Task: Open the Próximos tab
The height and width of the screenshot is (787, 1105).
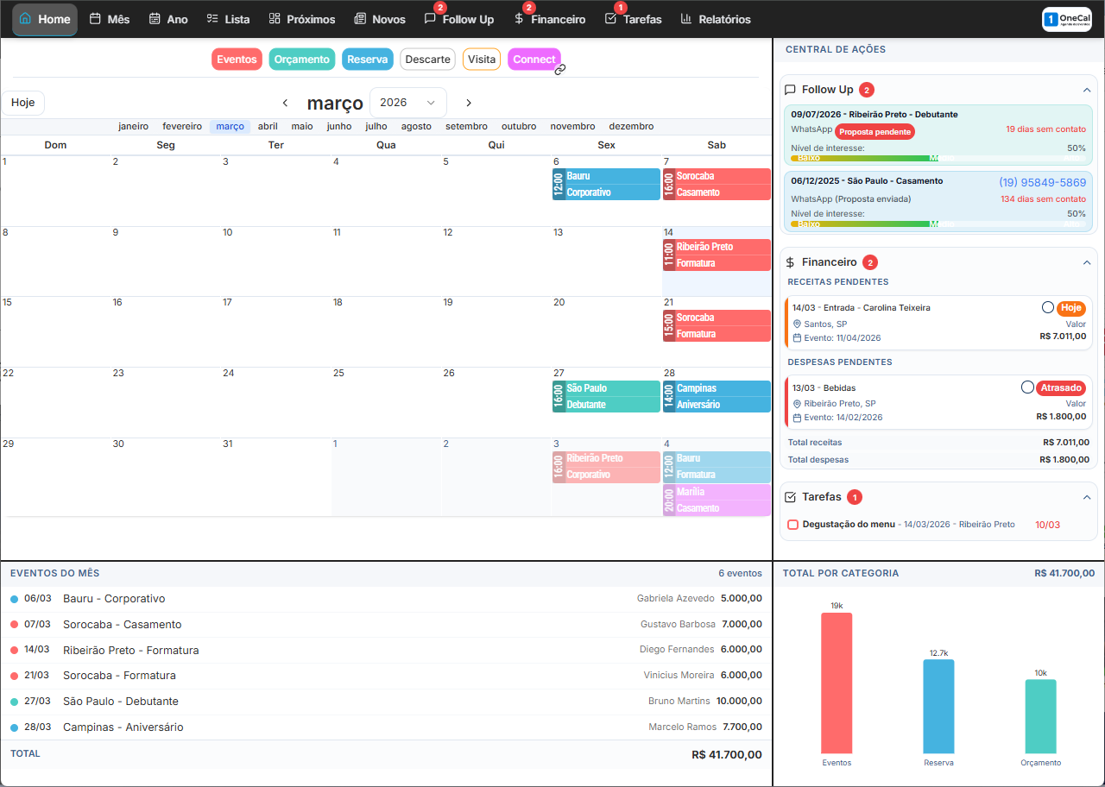Action: (302, 19)
